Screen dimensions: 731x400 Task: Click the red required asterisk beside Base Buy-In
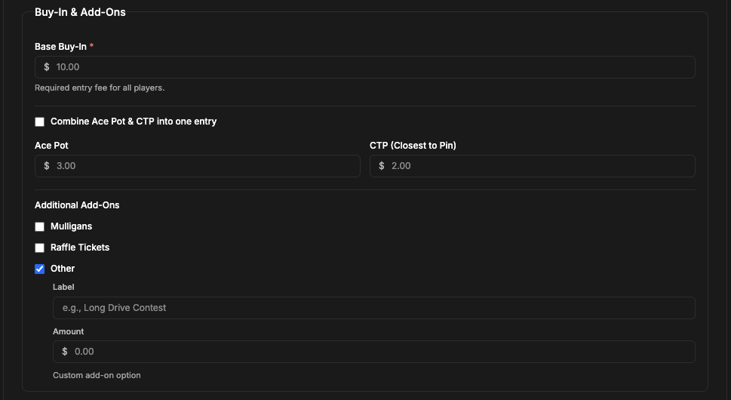[92, 46]
